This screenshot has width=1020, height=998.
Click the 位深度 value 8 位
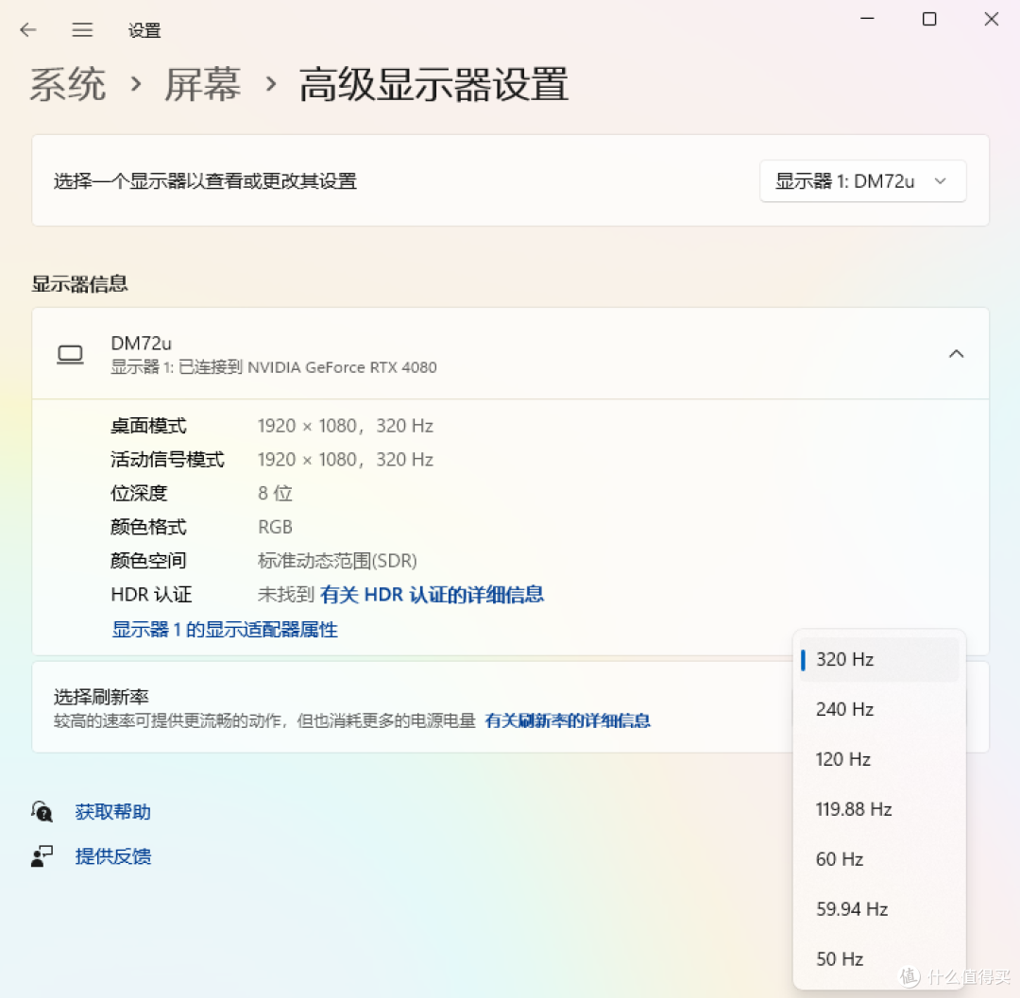[x=275, y=494]
